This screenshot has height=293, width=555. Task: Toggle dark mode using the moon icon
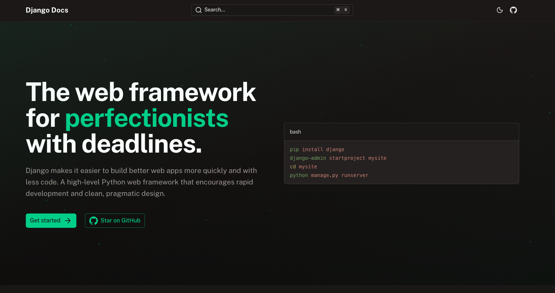click(x=500, y=10)
